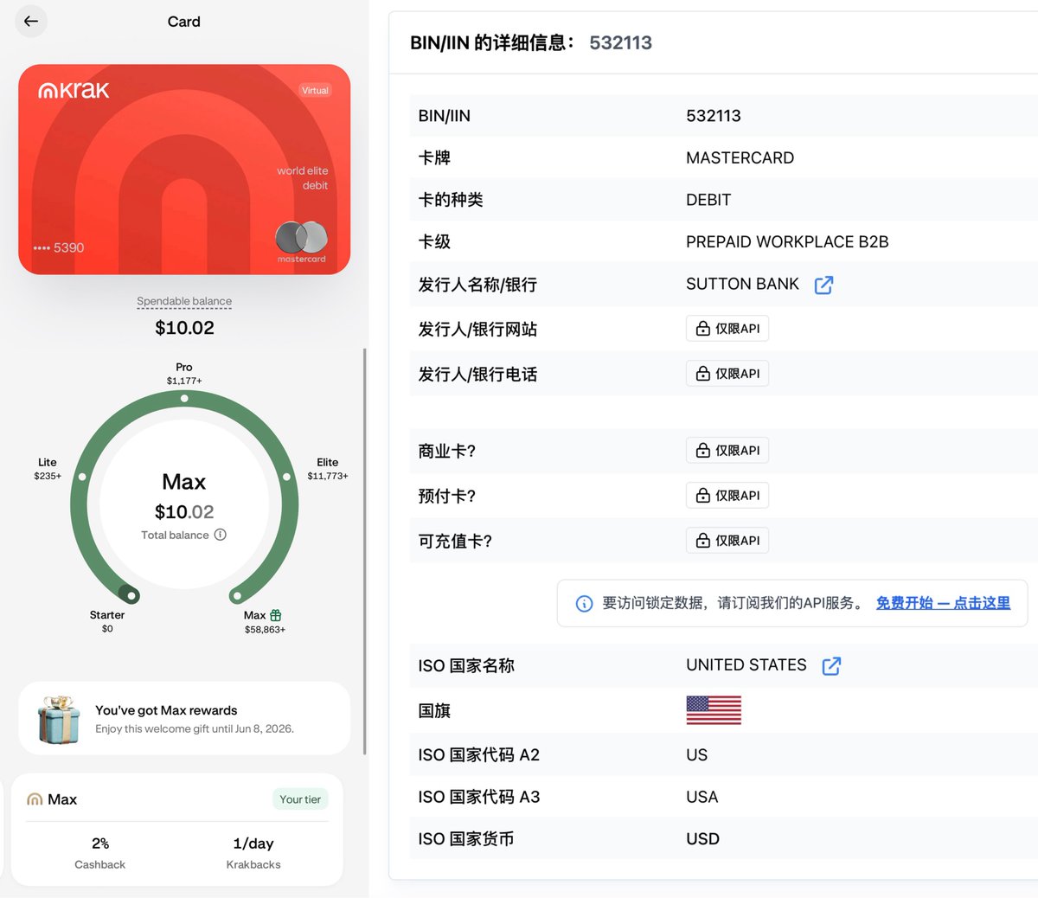Open the Krak virtual card image
The height and width of the screenshot is (898, 1038).
184,170
